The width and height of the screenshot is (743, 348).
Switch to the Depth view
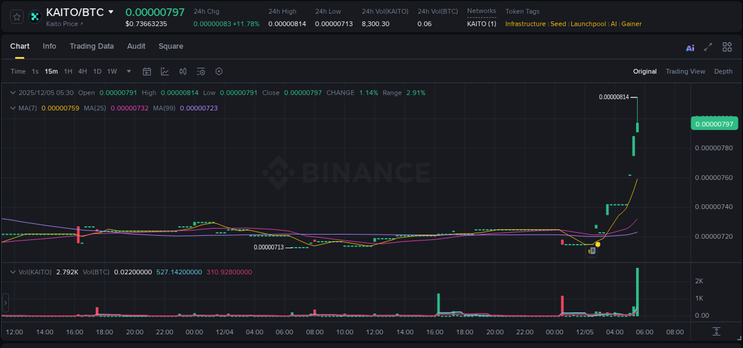723,71
